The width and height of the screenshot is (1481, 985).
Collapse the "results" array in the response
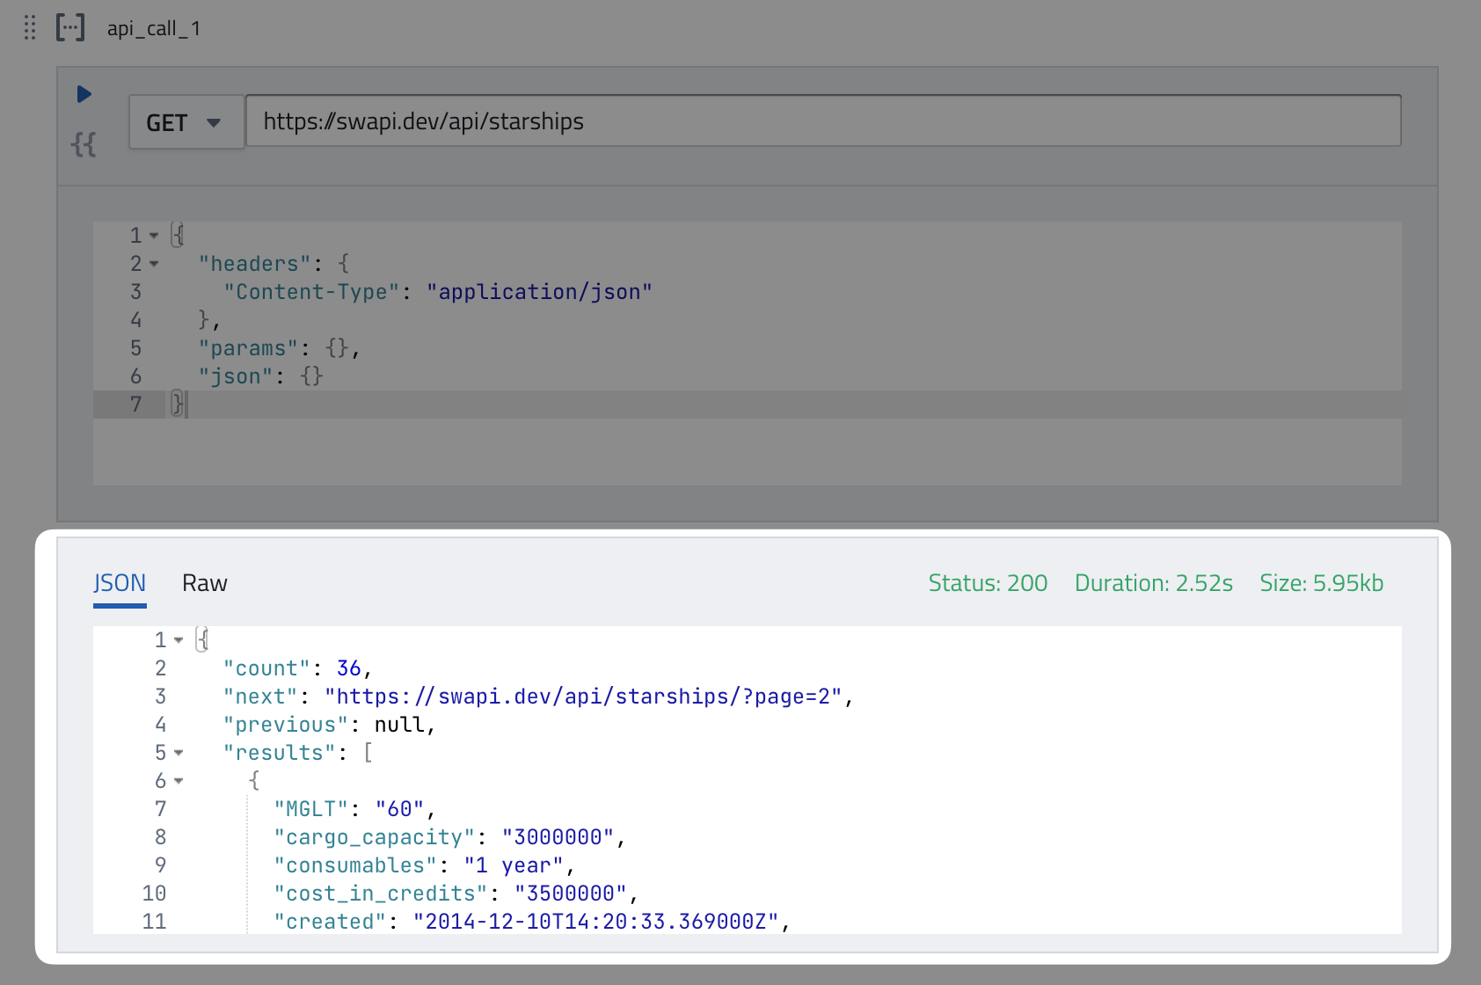[179, 753]
